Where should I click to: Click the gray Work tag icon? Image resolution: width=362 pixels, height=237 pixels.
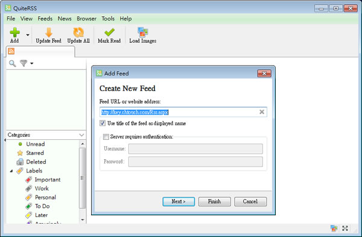click(x=28, y=189)
